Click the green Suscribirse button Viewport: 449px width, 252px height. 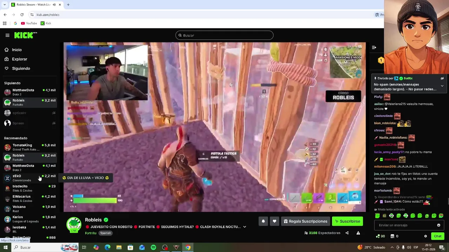point(347,221)
